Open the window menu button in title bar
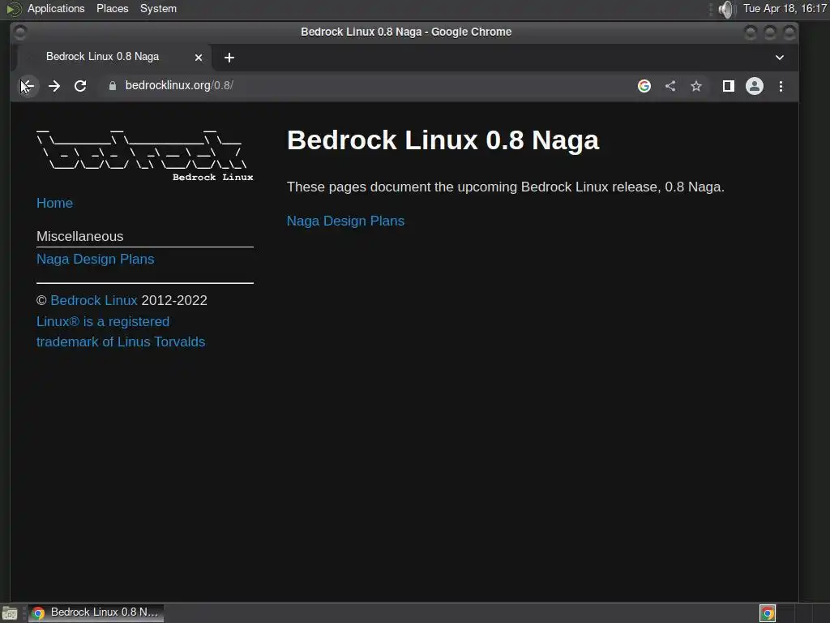The width and height of the screenshot is (830, 623). click(19, 32)
